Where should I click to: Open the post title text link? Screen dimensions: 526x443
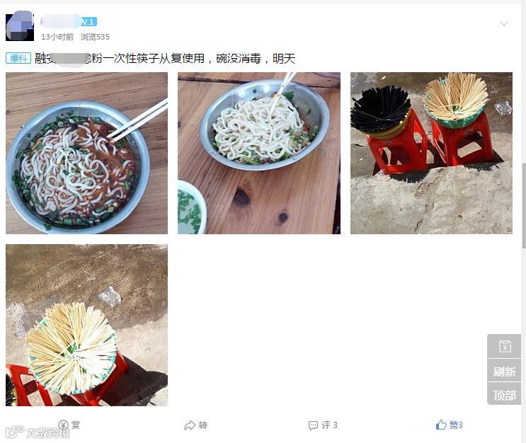(x=165, y=59)
